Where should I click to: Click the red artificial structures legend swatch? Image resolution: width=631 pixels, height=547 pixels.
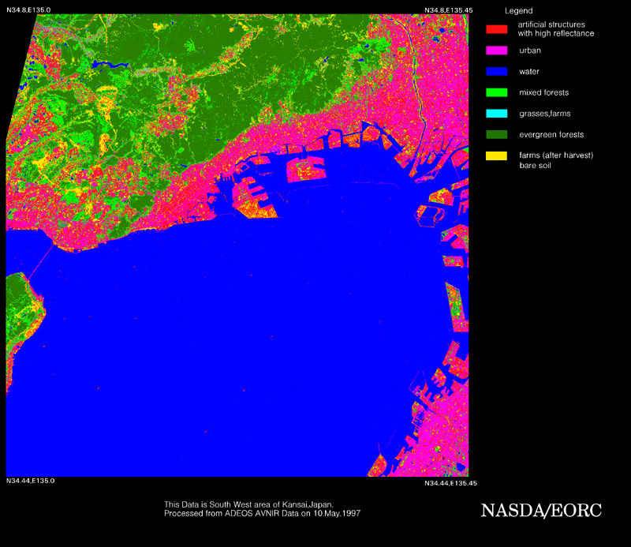click(x=497, y=29)
